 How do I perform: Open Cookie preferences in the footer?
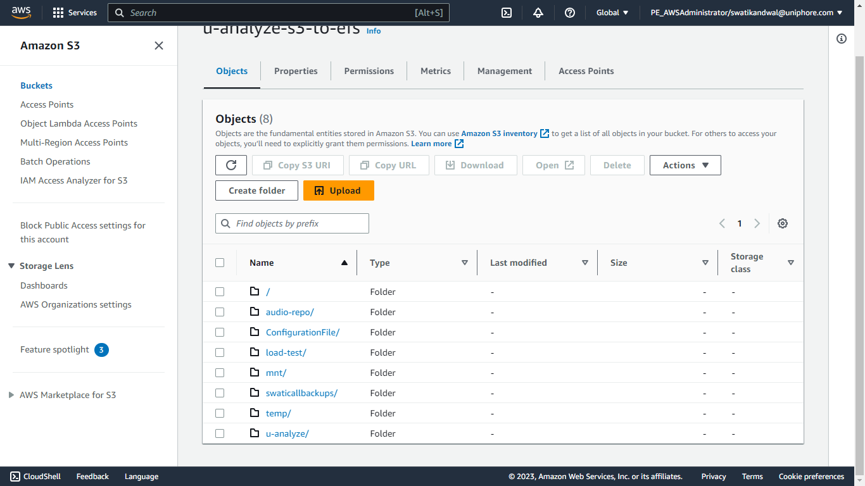tap(811, 477)
